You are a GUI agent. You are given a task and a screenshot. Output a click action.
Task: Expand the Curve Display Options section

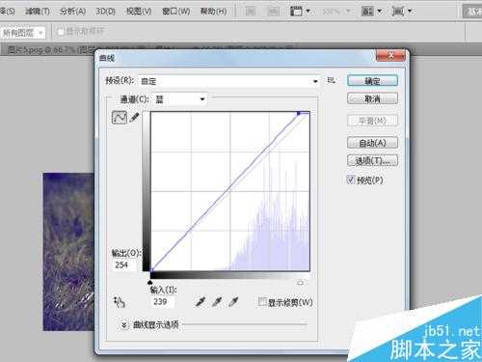[124, 324]
